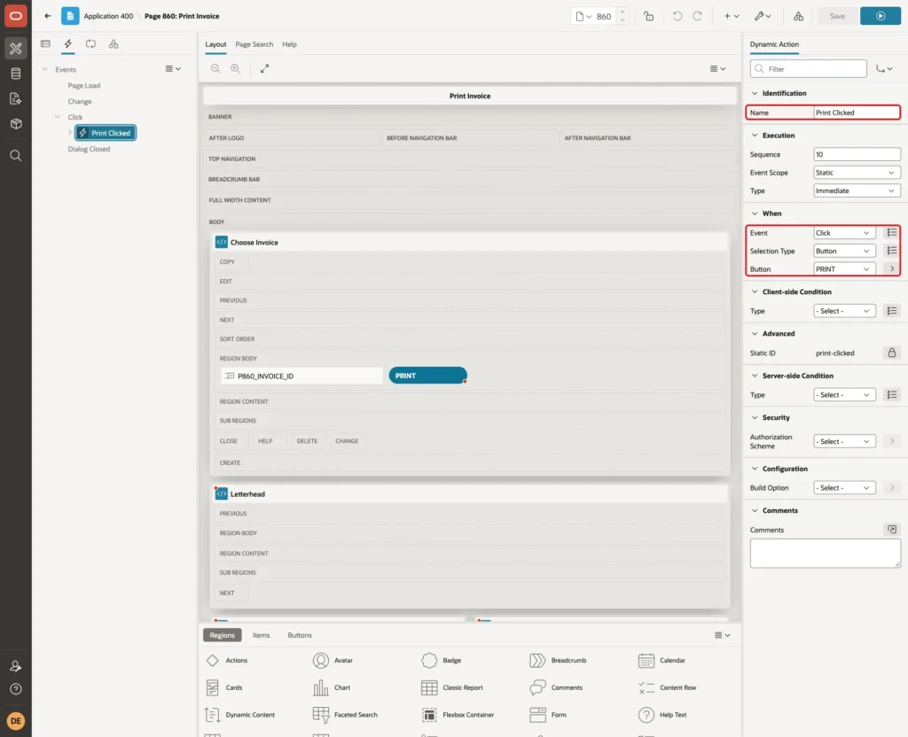
Task: Select the Processing tab icon
Action: pos(90,44)
